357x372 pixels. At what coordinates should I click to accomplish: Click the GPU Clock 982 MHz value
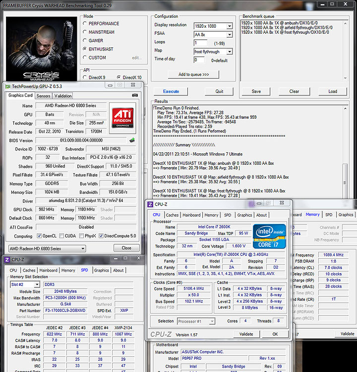click(47, 209)
